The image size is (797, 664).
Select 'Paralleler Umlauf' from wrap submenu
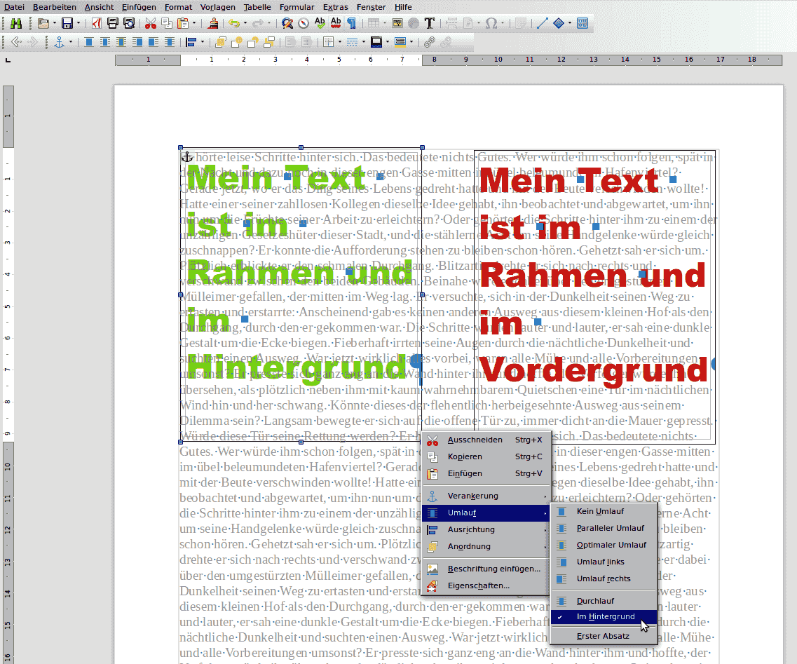(x=610, y=528)
